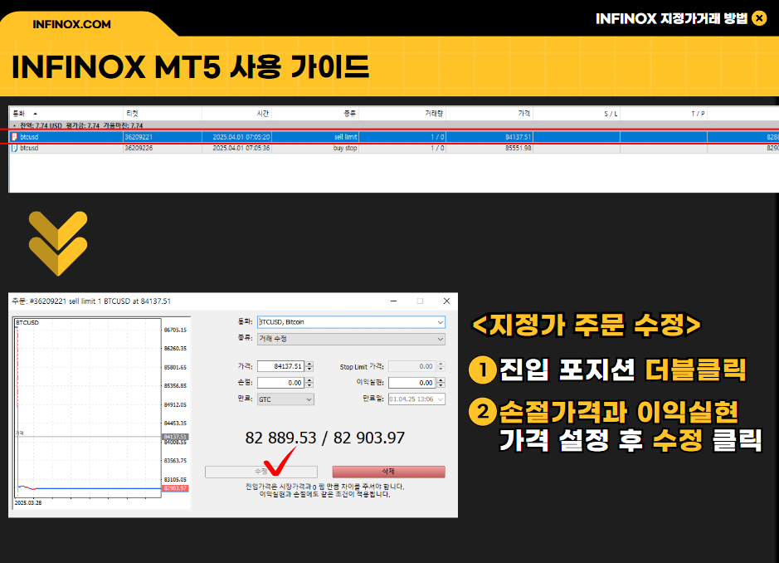Click the 가격 field stepper arrows
Screen dimensions: 779x563
tap(309, 366)
